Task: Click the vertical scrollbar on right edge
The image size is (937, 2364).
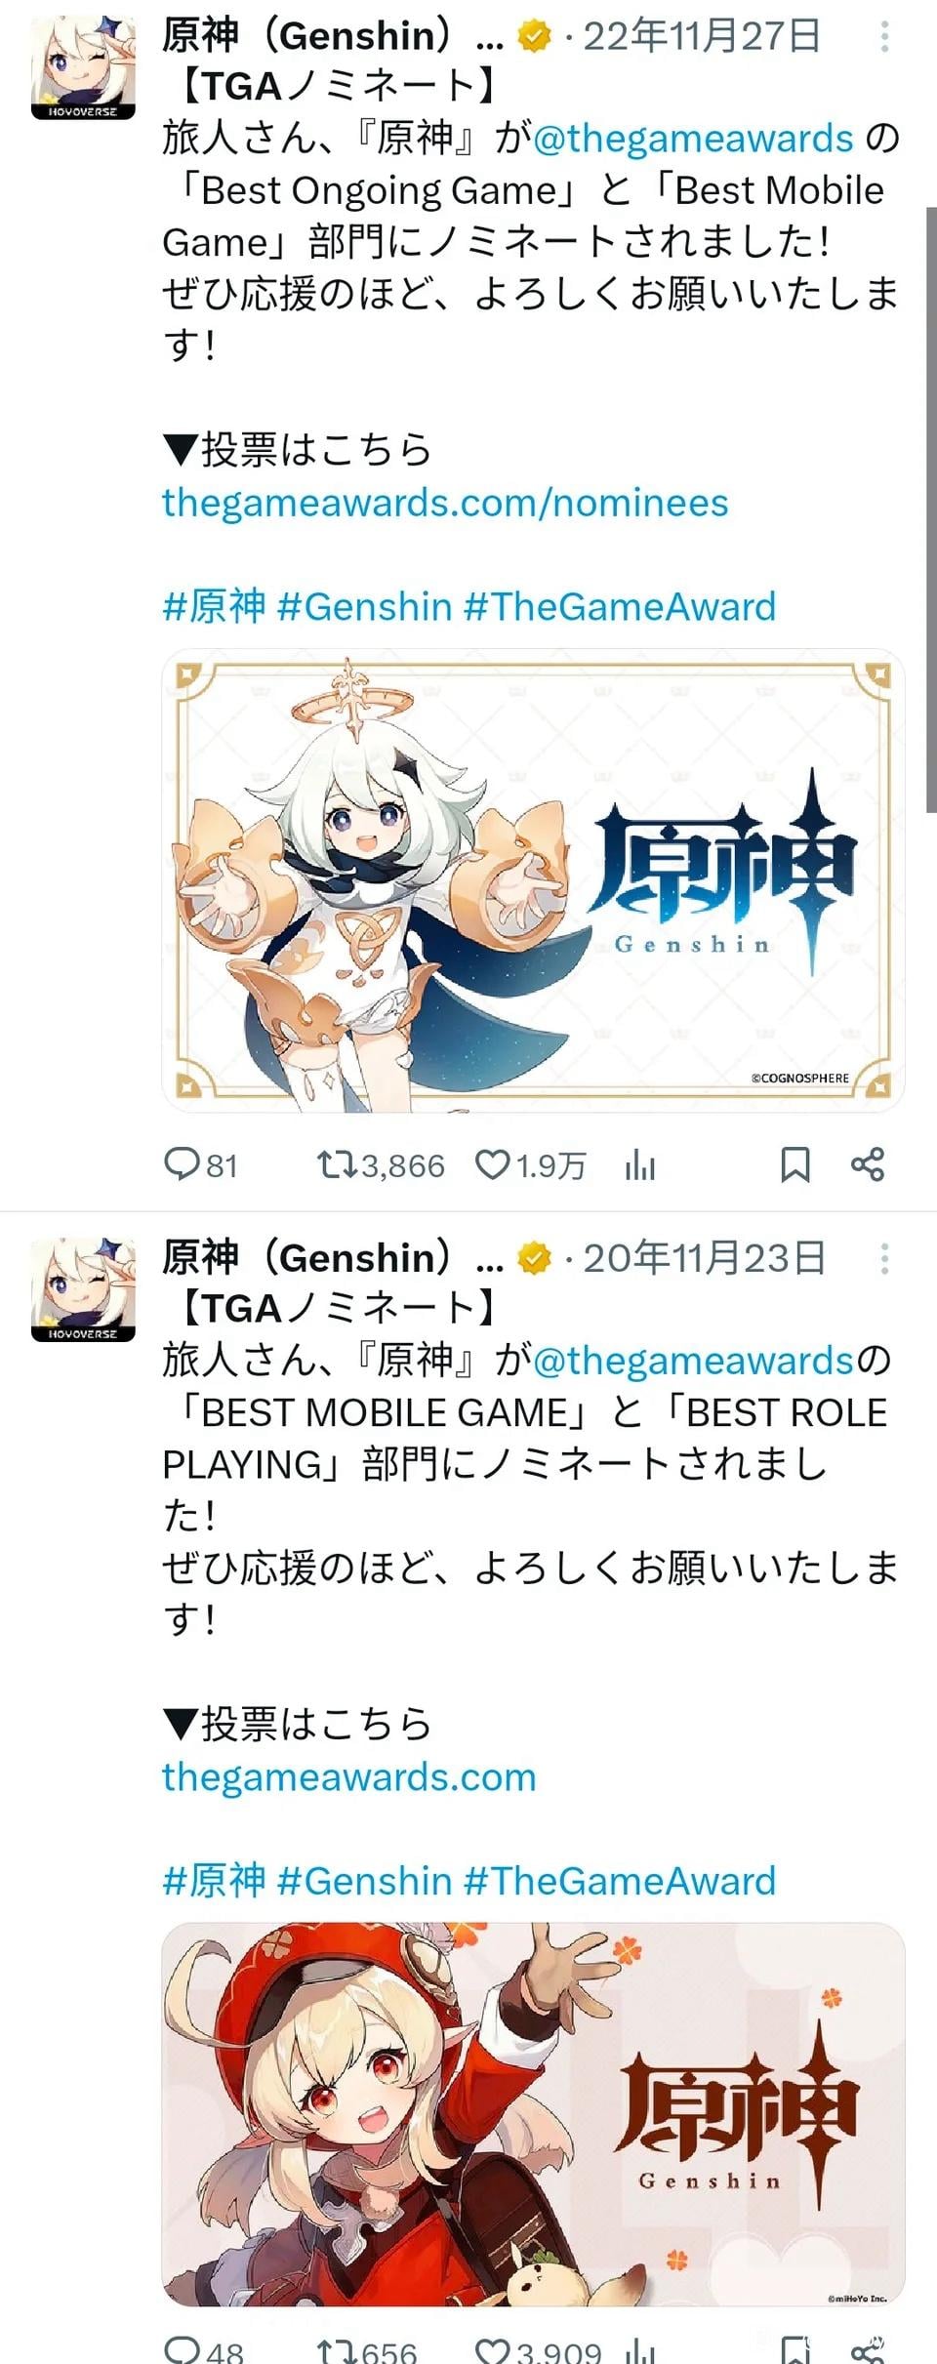Action: point(930,508)
